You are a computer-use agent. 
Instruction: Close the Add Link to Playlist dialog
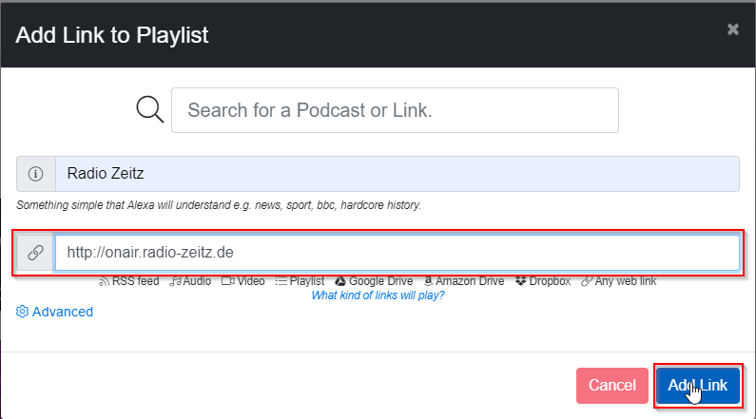point(733,29)
